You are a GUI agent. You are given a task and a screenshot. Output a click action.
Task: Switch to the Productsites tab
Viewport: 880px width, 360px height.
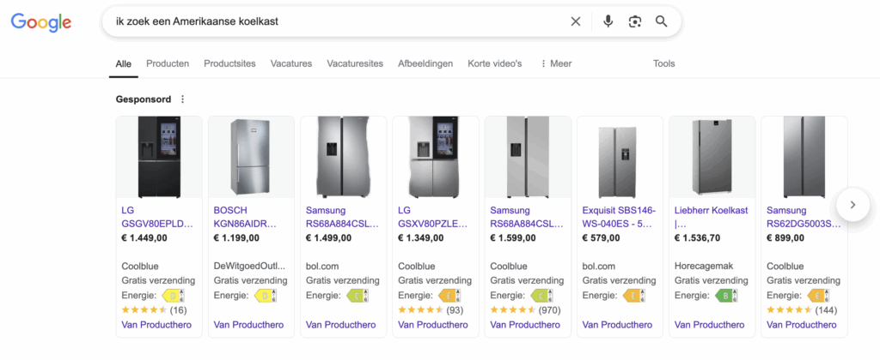point(229,63)
